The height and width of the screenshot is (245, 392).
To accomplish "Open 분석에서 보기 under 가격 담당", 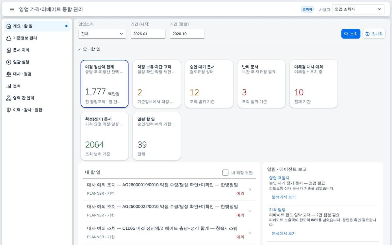I will (284, 234).
